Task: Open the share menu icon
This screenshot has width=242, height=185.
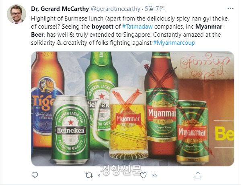Action: 198,175
